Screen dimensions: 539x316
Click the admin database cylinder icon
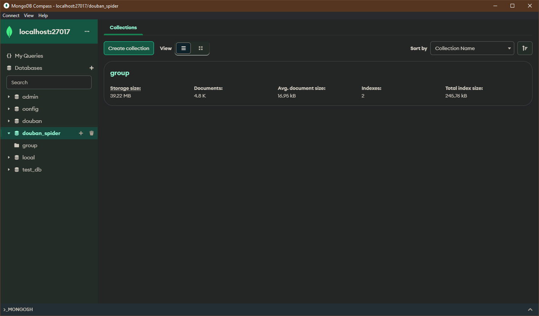click(x=17, y=97)
